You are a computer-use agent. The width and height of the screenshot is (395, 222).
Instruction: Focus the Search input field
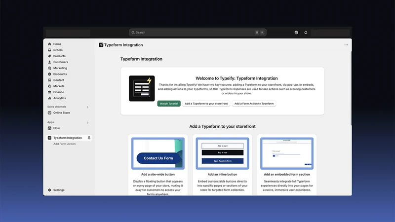(197, 33)
